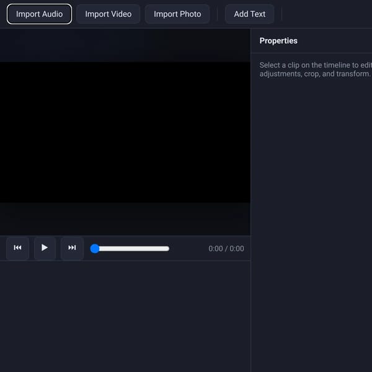Screen dimensions: 372x372
Task: Click the black video preview canvas
Action: tap(125, 132)
